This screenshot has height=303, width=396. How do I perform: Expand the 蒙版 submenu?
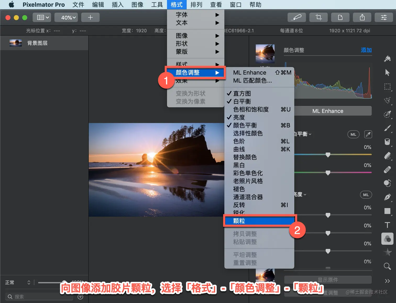coord(196,52)
